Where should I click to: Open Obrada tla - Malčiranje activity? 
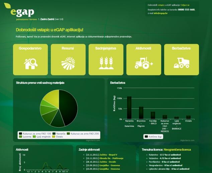point(111,158)
